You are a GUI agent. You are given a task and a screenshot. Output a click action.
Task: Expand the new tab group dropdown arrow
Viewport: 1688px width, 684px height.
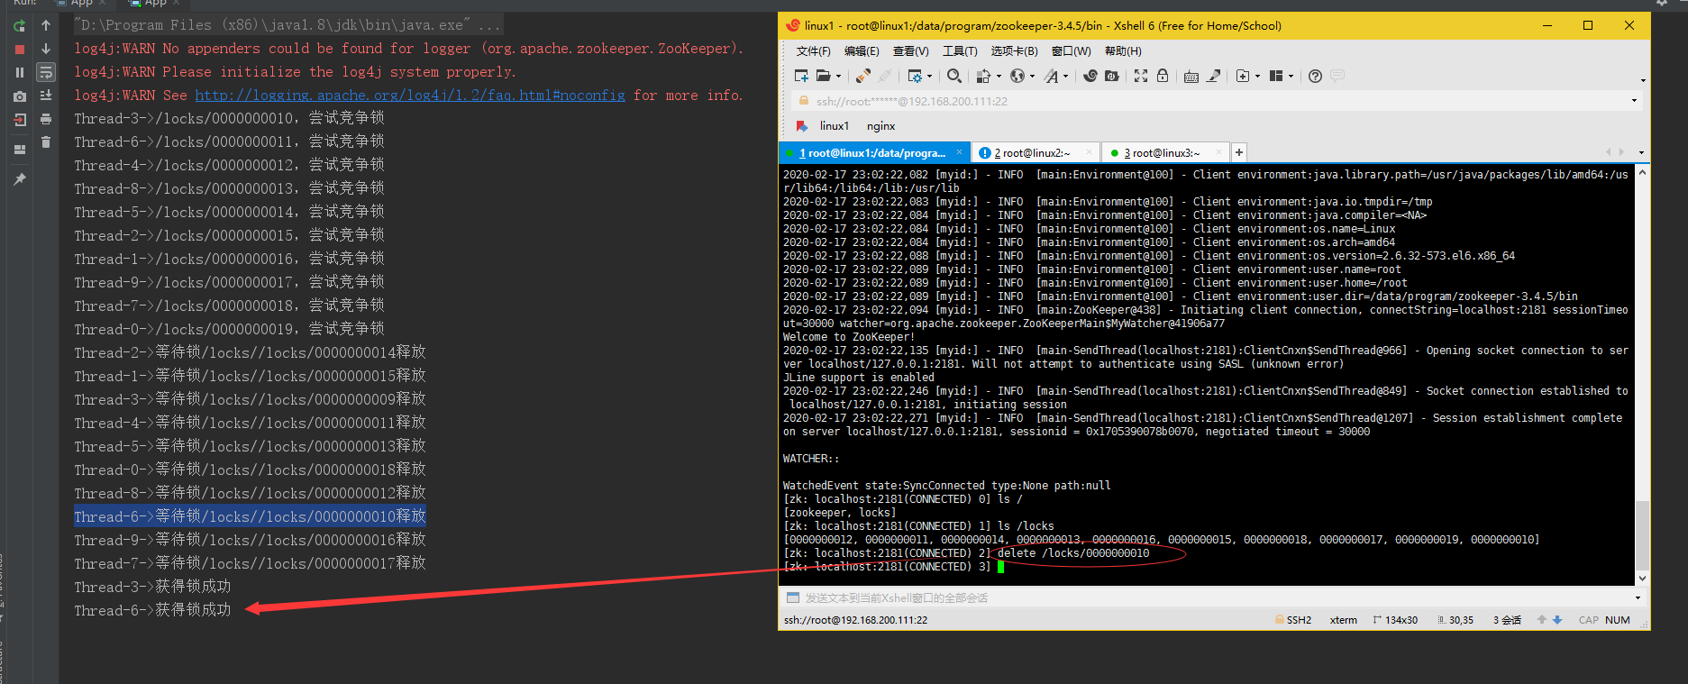pyautogui.click(x=1257, y=77)
